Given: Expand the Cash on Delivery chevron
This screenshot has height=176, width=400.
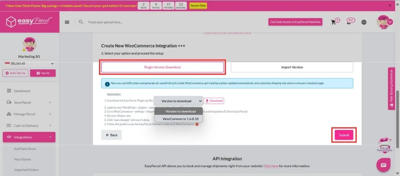Looking at the screenshot, I should [x=50, y=126].
